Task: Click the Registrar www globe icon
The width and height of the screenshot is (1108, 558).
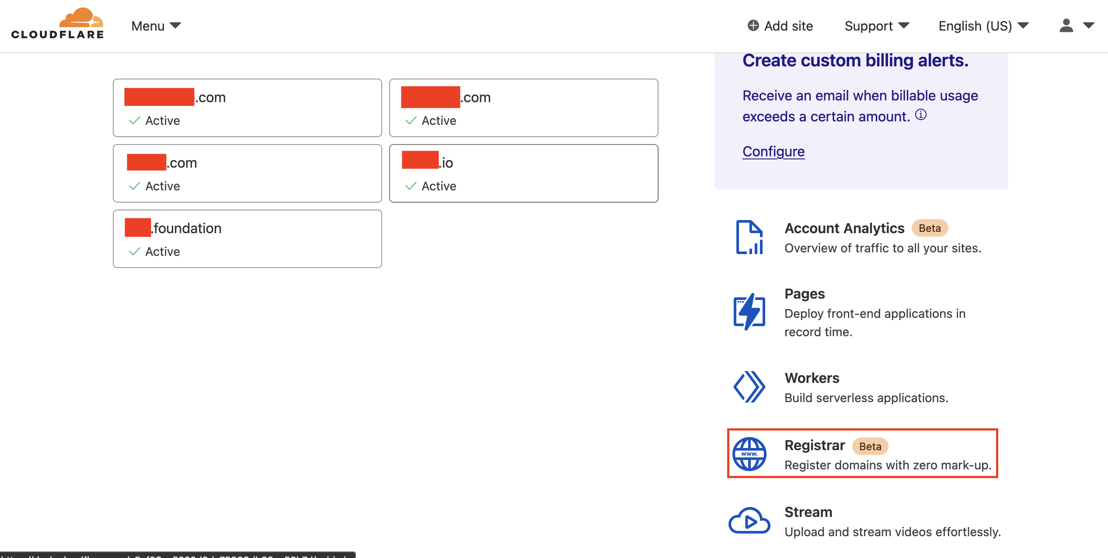Action: coord(749,454)
